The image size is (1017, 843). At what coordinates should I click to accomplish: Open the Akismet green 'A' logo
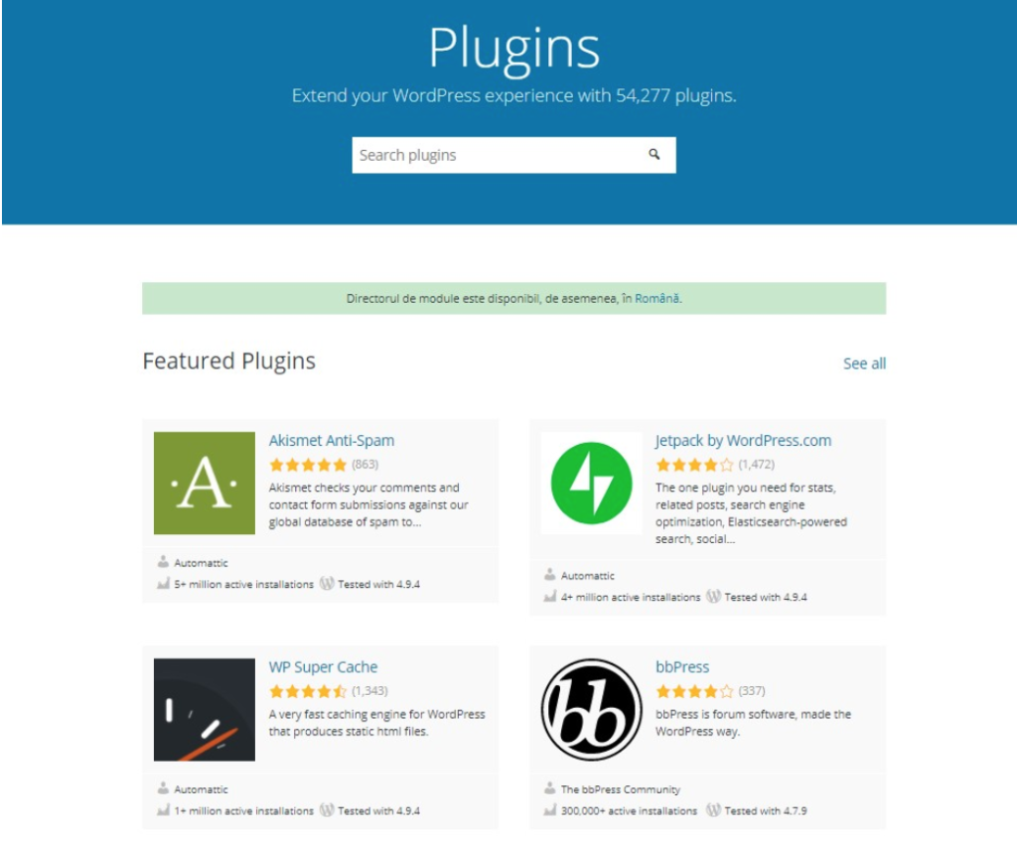(x=205, y=484)
